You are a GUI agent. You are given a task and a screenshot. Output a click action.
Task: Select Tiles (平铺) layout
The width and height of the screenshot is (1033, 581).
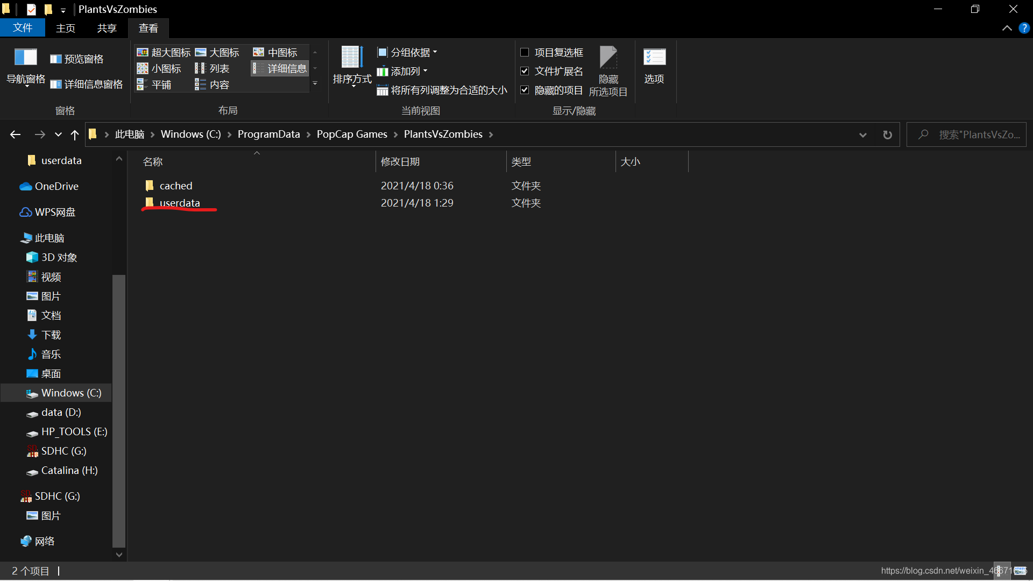click(x=154, y=84)
